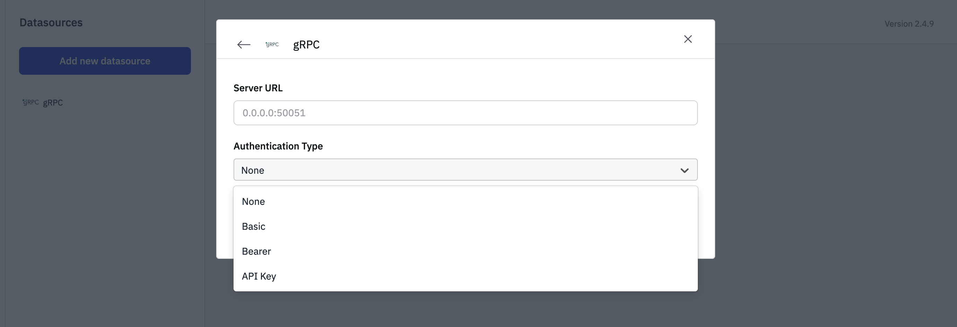Click the gRPC logo icon in the sidebar
This screenshot has width=957, height=327.
tap(30, 102)
